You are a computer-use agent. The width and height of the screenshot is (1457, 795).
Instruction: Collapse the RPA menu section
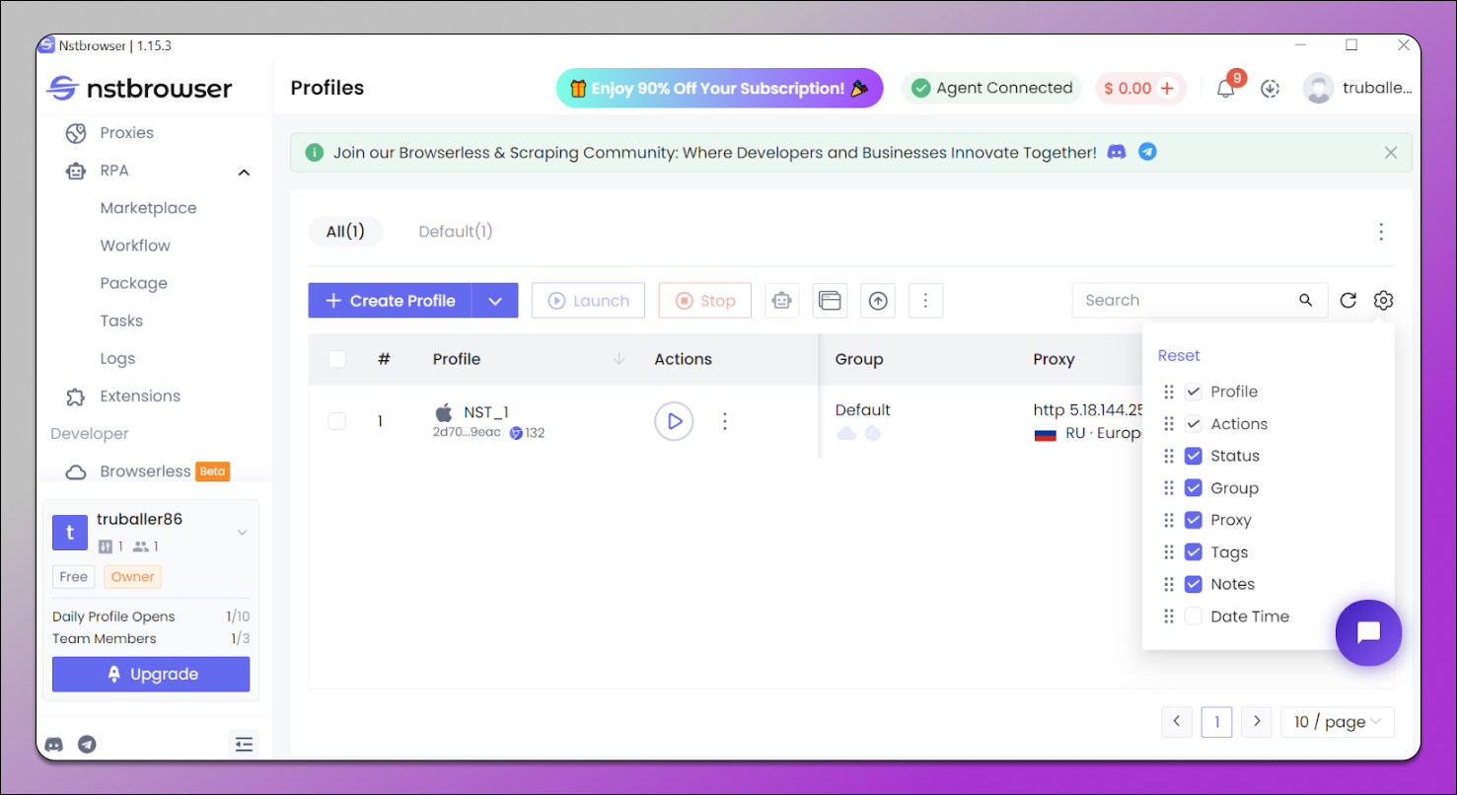click(244, 172)
